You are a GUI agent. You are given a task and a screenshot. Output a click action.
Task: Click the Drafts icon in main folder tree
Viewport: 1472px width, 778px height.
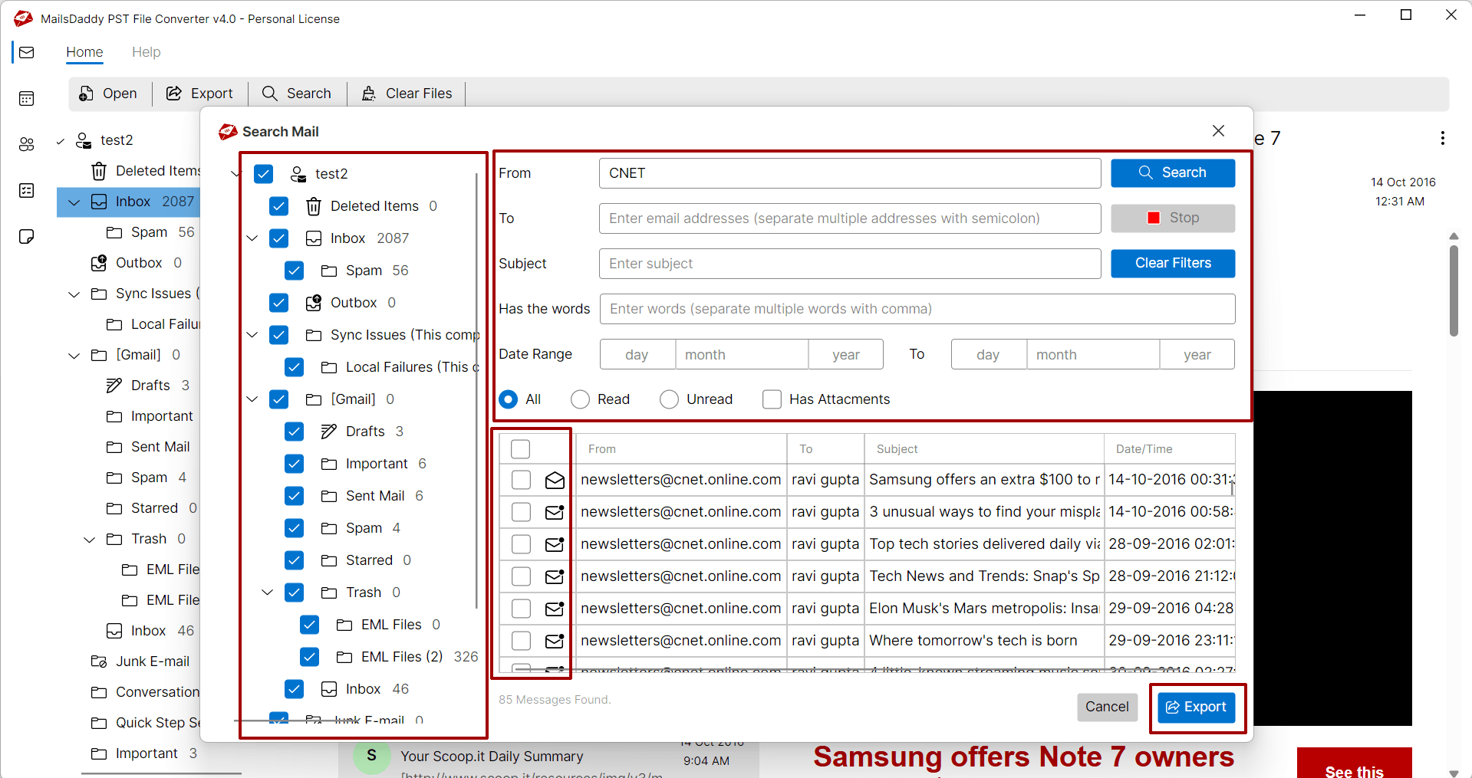(x=114, y=386)
